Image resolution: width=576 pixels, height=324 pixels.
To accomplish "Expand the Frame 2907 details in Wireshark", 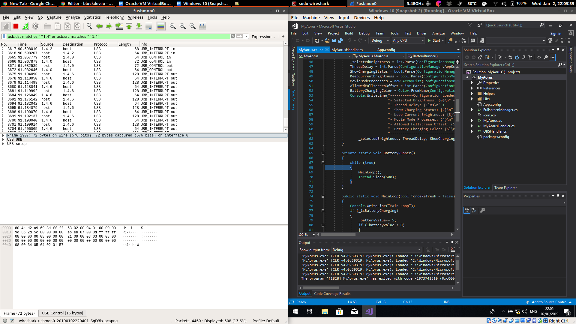I will (3, 135).
